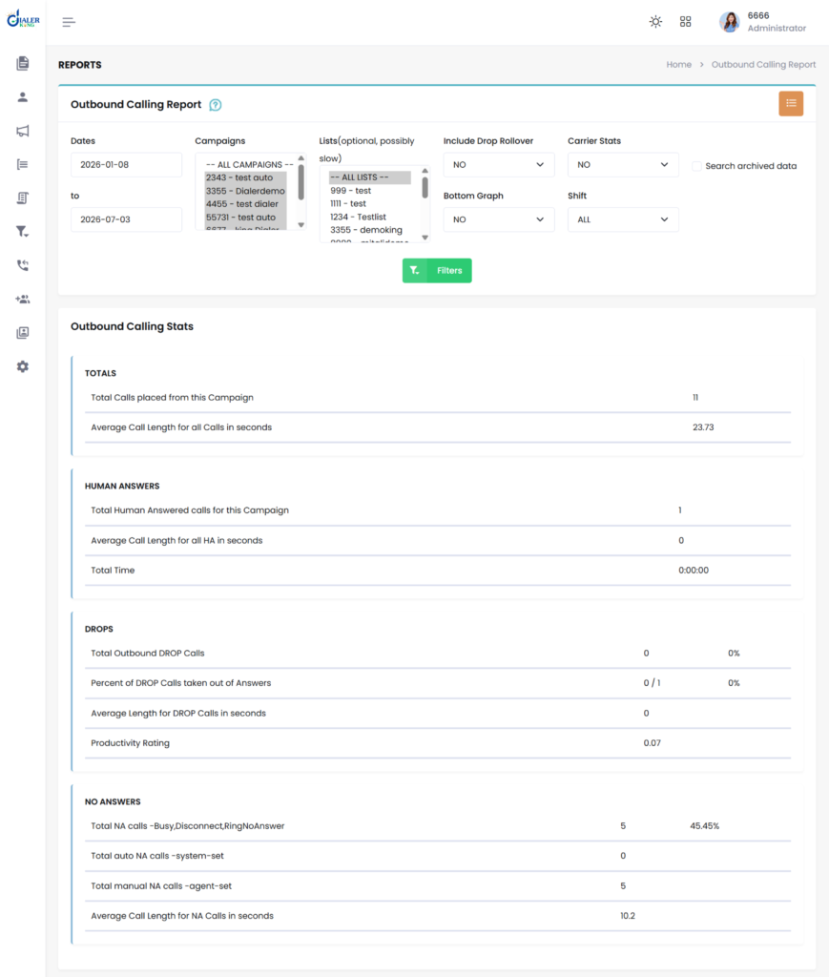Viewport: 829px width, 977px height.
Task: Open the Shift dropdown
Action: 623,219
